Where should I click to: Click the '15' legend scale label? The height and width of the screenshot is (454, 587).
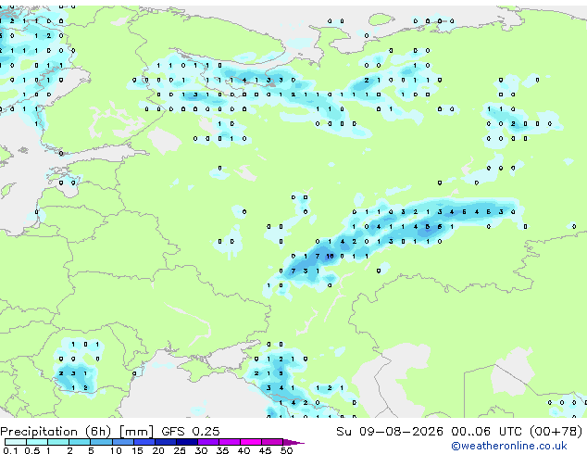click(x=137, y=450)
